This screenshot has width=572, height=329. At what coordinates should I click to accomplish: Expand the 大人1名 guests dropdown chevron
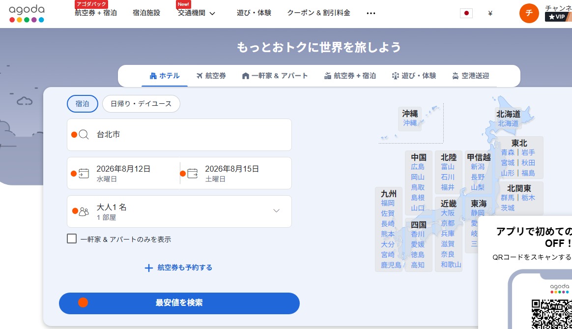277,210
